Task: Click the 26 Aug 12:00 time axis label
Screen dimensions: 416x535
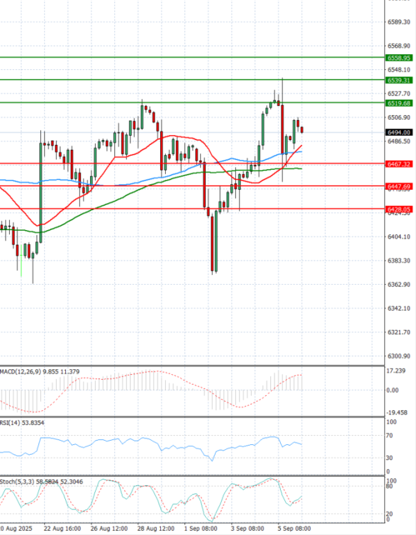Action: (110, 529)
